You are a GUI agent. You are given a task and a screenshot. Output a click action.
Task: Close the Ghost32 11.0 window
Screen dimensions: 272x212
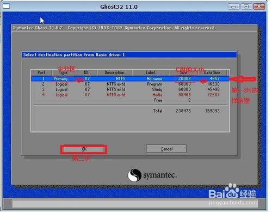click(x=259, y=7)
